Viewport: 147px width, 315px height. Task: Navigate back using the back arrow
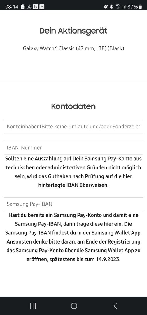pos(115,306)
